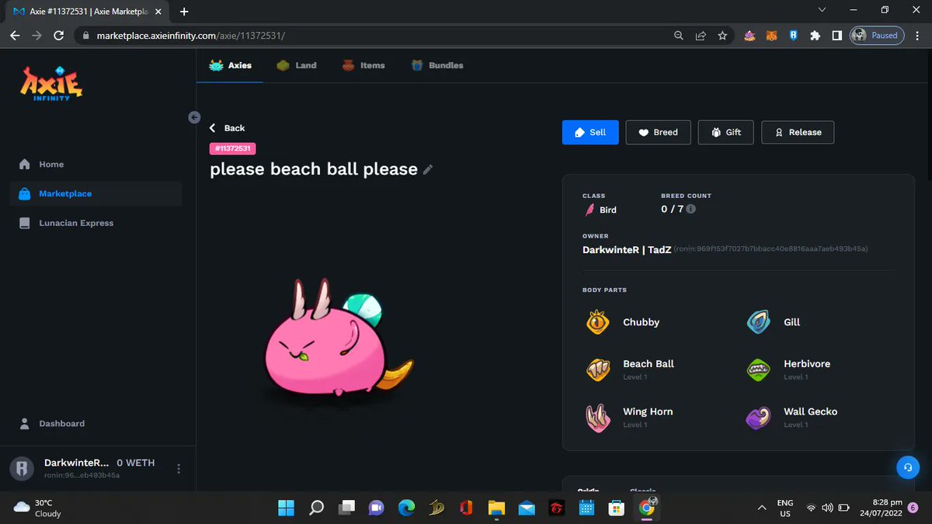The image size is (932, 524).
Task: Click the Axie #11372531 browser tab
Action: pyautogui.click(x=87, y=12)
